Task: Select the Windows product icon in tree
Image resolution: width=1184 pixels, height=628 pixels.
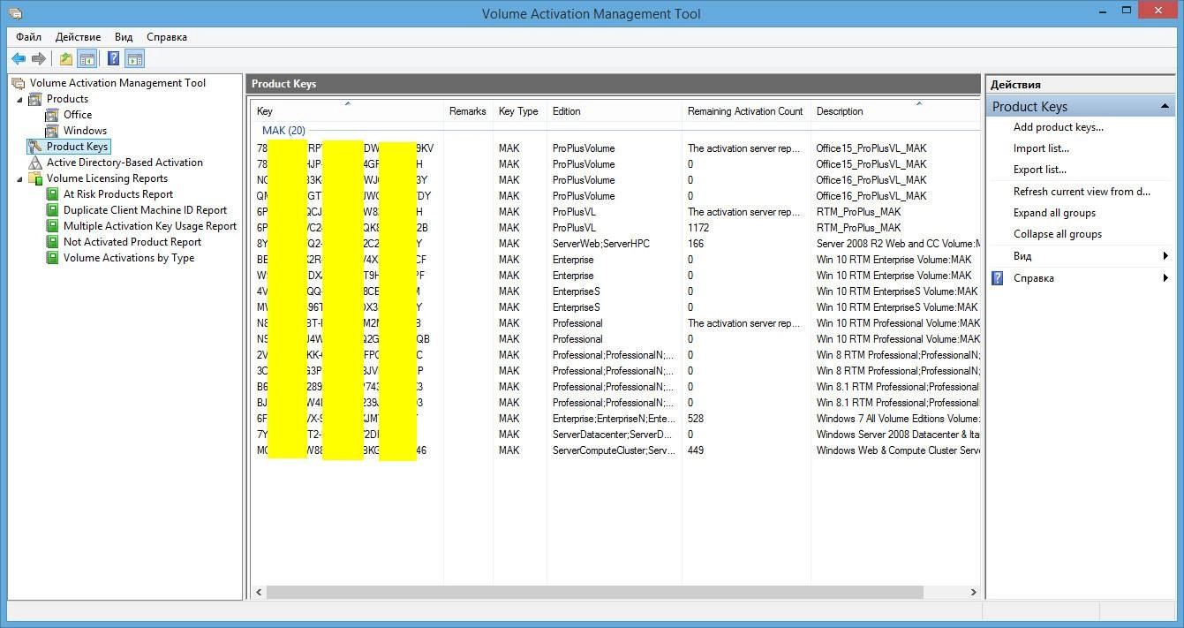Action: [x=52, y=131]
